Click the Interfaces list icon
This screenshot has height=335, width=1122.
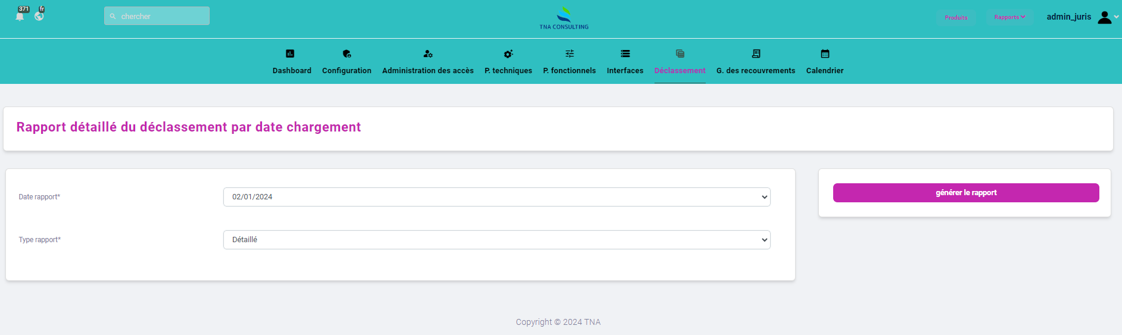click(x=625, y=54)
